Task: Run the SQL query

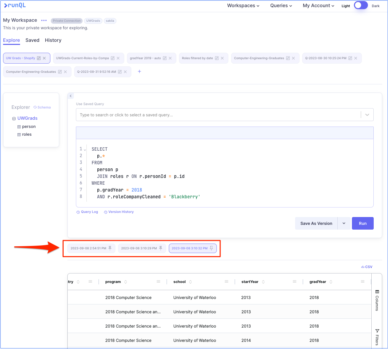Action: click(x=362, y=223)
